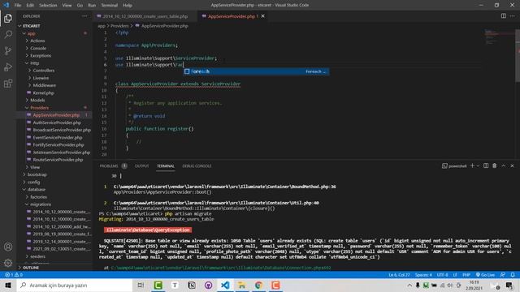Image resolution: width=520 pixels, height=292 pixels.
Task: Change Spaces: 4 indentation setting
Action: 423,275
